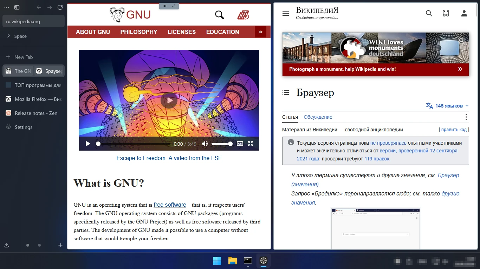Open the Release notes - Zen tab

34,113
